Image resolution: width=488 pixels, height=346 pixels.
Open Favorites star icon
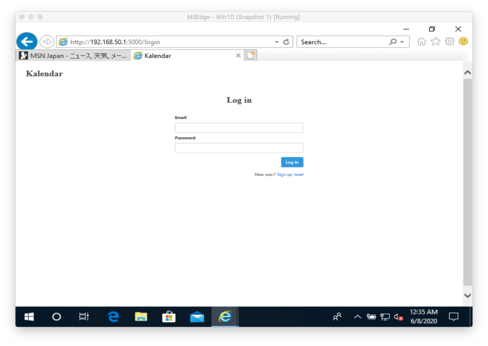(436, 41)
